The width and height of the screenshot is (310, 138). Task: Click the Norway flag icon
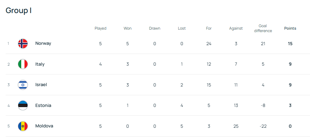[23, 43]
